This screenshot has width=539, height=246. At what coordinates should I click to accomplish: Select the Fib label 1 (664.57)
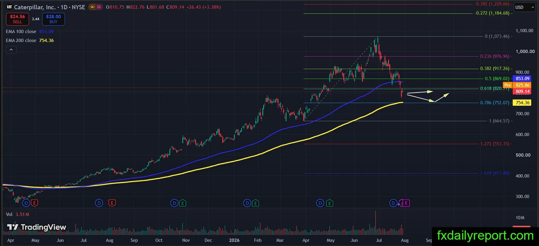[x=499, y=121]
